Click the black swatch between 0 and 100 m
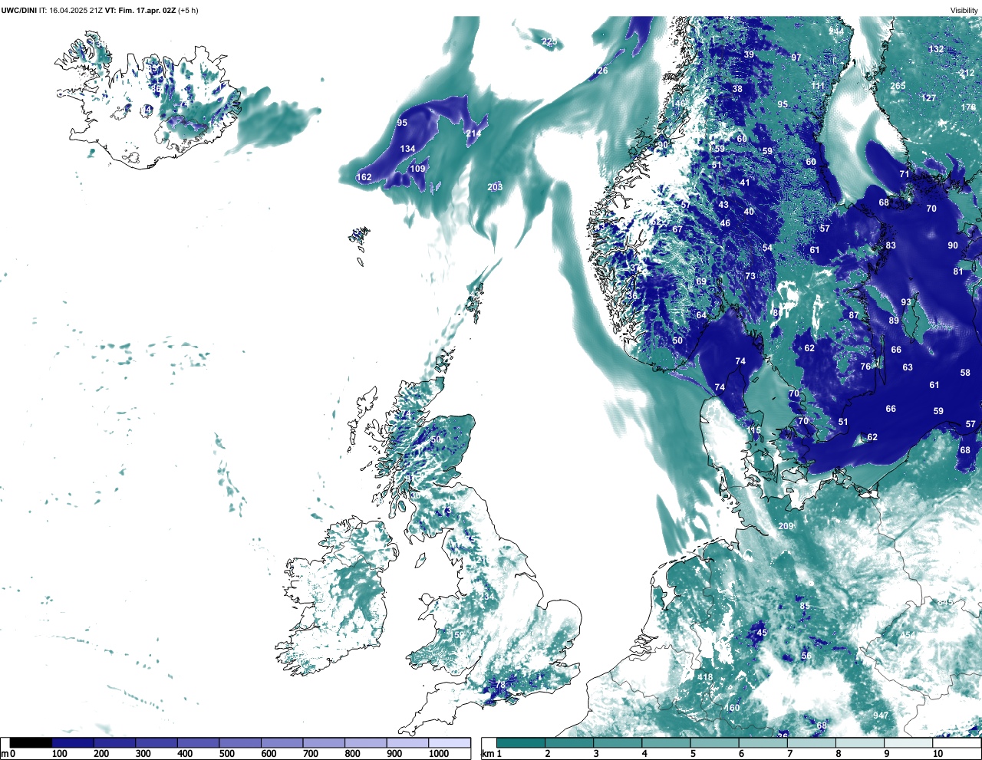Screen dimensions: 982x760 31,743
